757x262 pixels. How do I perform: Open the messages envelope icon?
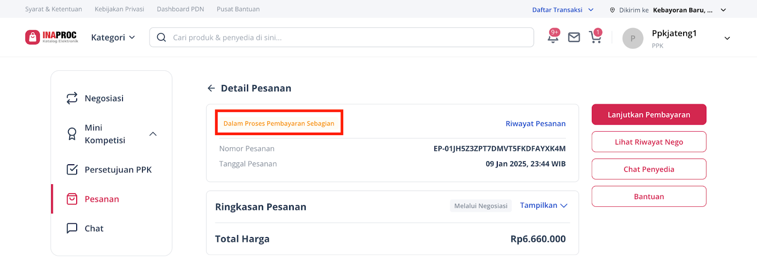[x=574, y=37]
